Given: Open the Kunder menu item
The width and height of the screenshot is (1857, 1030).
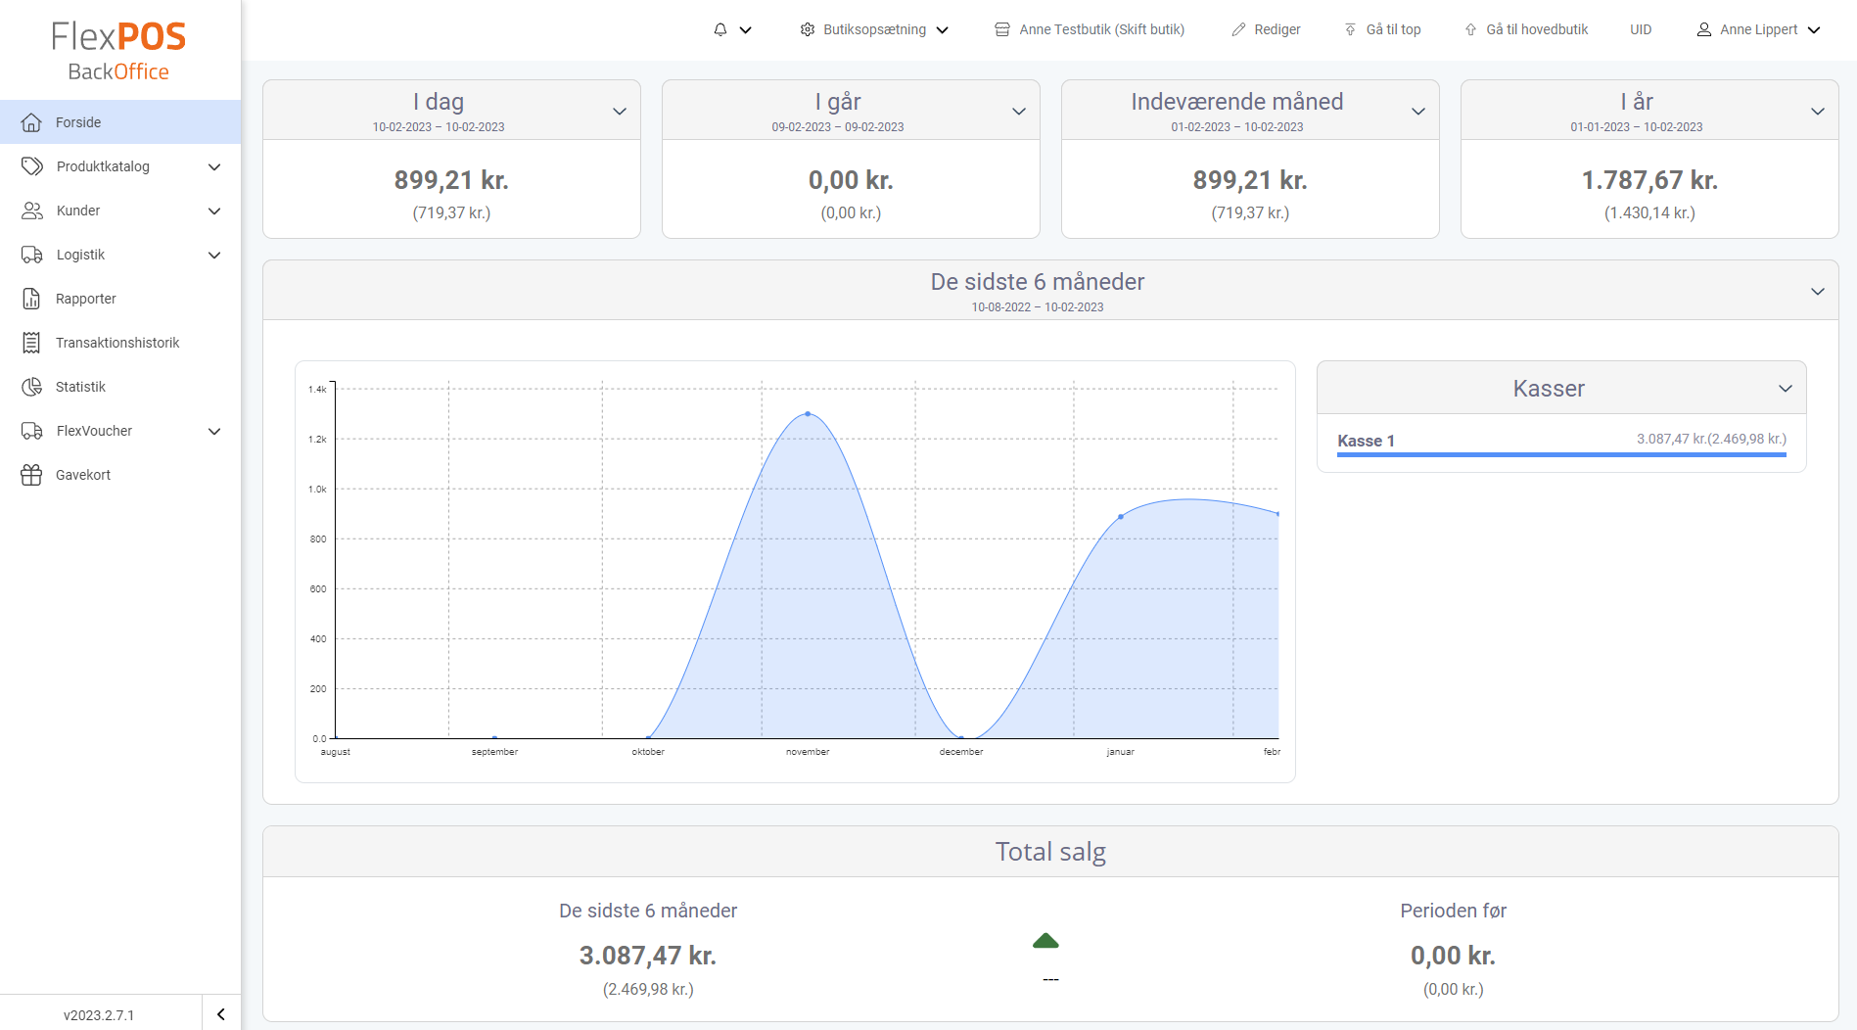Looking at the screenshot, I should coord(78,211).
